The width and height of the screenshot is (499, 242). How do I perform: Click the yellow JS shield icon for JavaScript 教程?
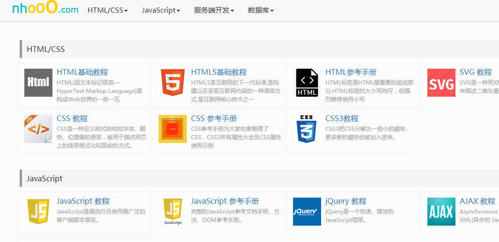38,212
